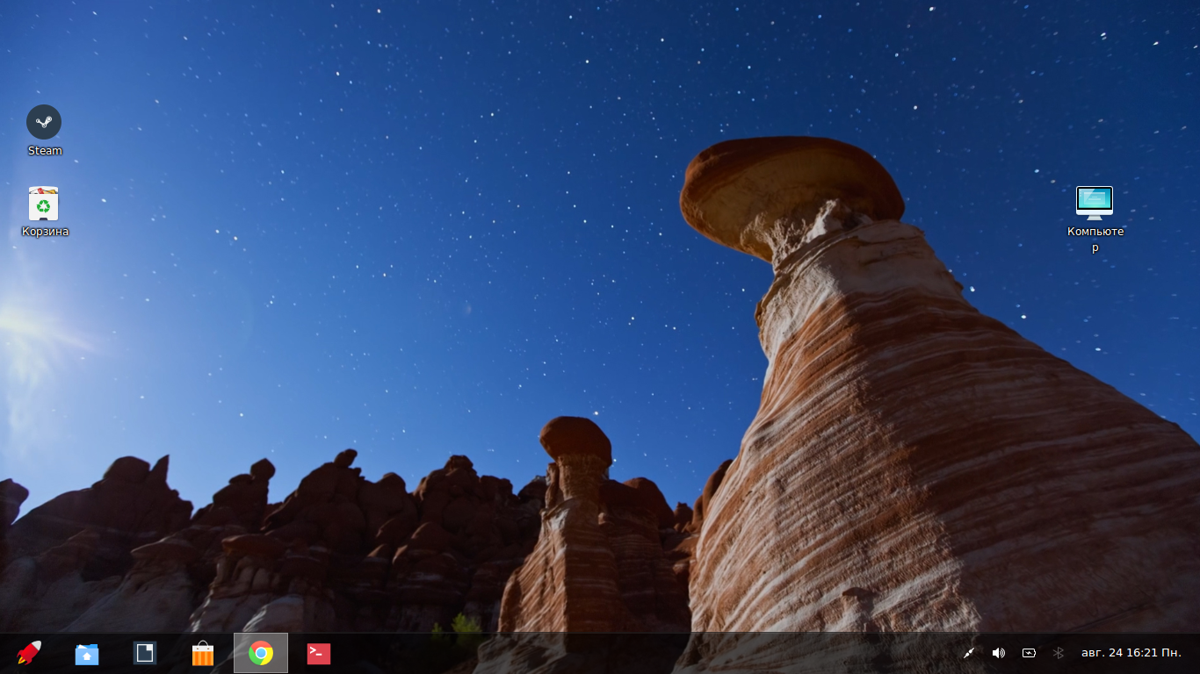The height and width of the screenshot is (674, 1200).
Task: Open the volume speaker tray icon
Action: pyautogui.click(x=998, y=653)
